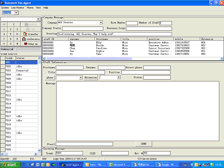Switch to Microsoft Excel taskbar window
This screenshot has height=168, width=224.
tap(119, 165)
